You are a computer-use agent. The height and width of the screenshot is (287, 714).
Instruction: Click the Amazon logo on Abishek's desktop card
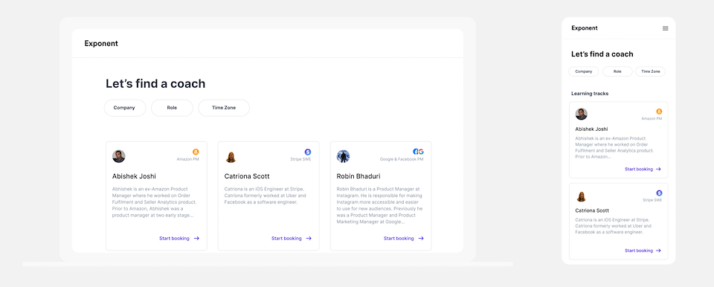click(196, 152)
